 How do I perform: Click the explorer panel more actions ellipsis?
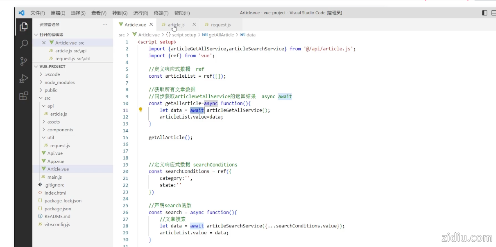[105, 25]
